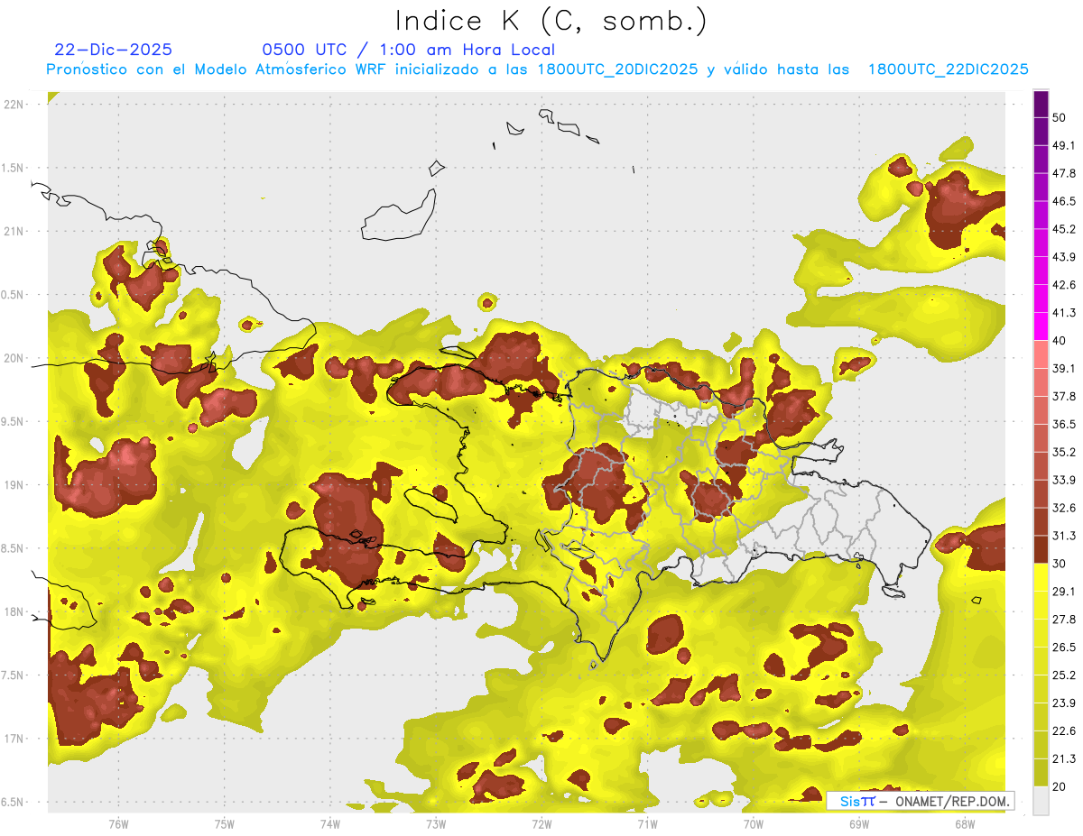Screen dimensions: 1083x836
Task: Click salmon swatch between 39.1 and 40
Action: click(x=1041, y=354)
